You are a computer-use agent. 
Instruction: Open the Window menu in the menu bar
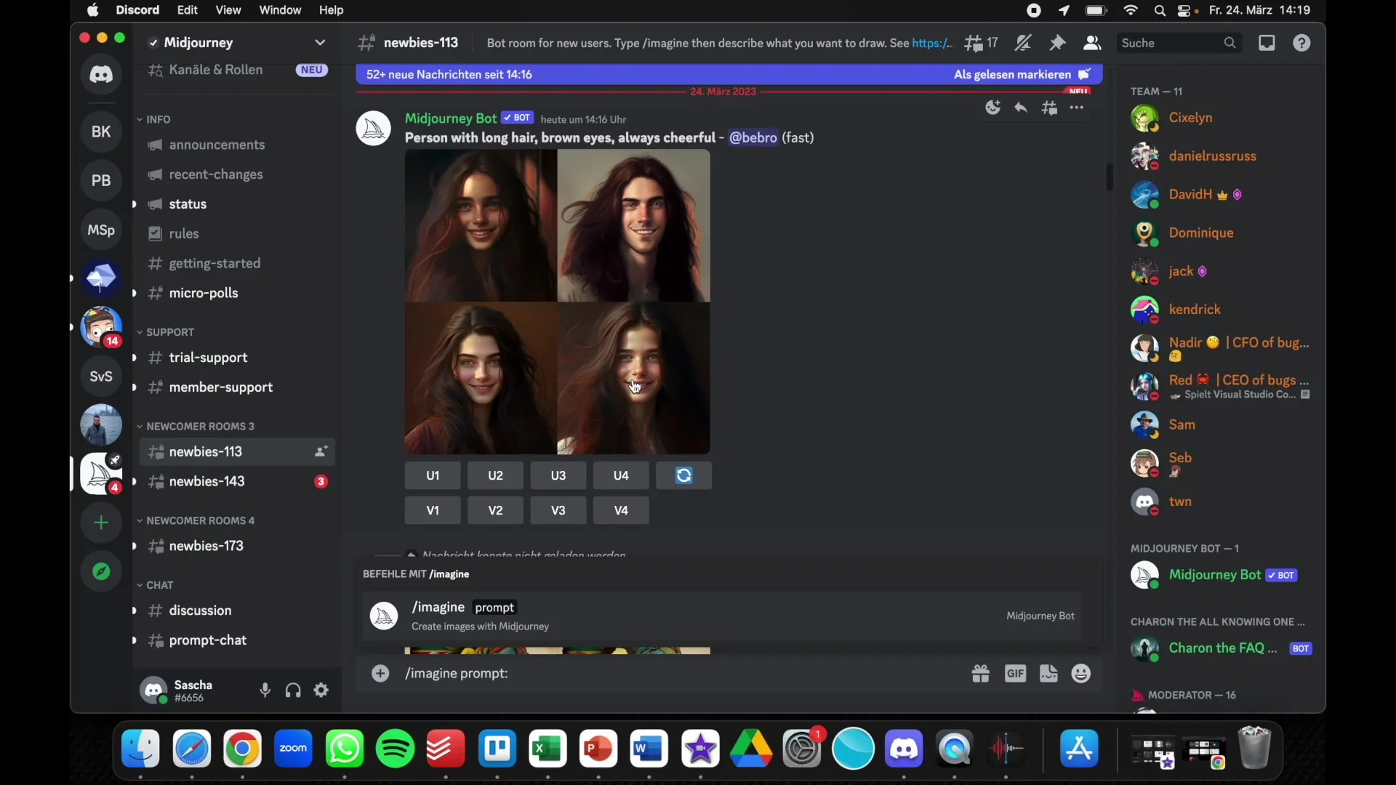(x=280, y=11)
